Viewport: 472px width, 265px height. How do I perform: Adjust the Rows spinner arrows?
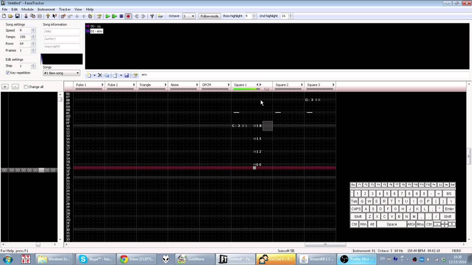pos(33,43)
